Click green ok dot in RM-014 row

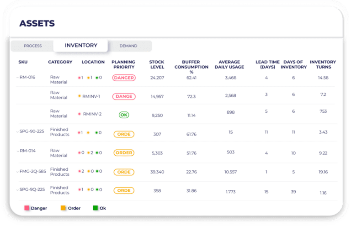(97, 153)
